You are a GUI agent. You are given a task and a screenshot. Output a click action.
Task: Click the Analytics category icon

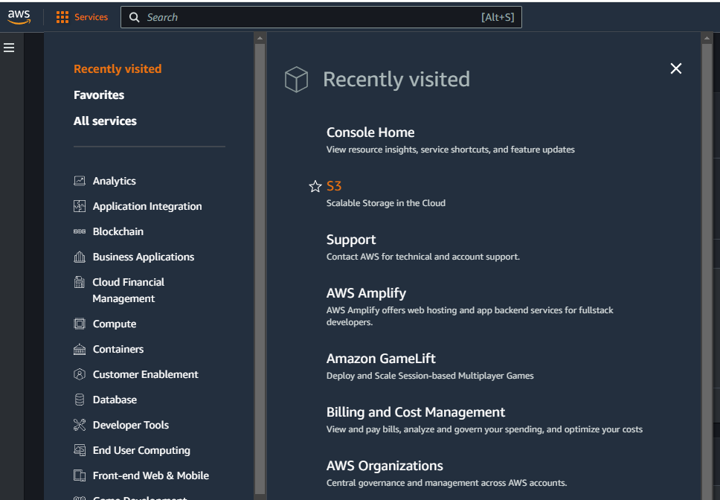coord(80,181)
